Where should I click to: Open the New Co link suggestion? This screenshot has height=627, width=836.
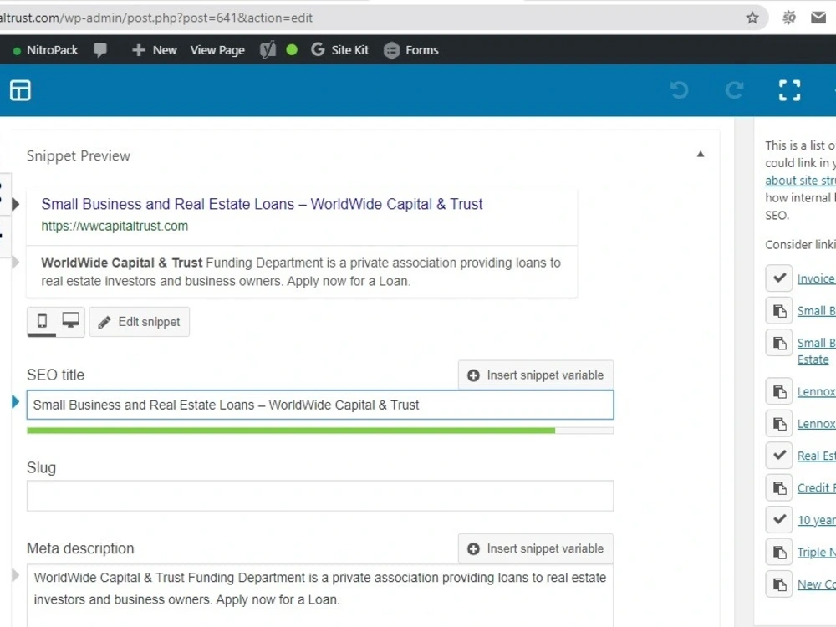point(816,584)
